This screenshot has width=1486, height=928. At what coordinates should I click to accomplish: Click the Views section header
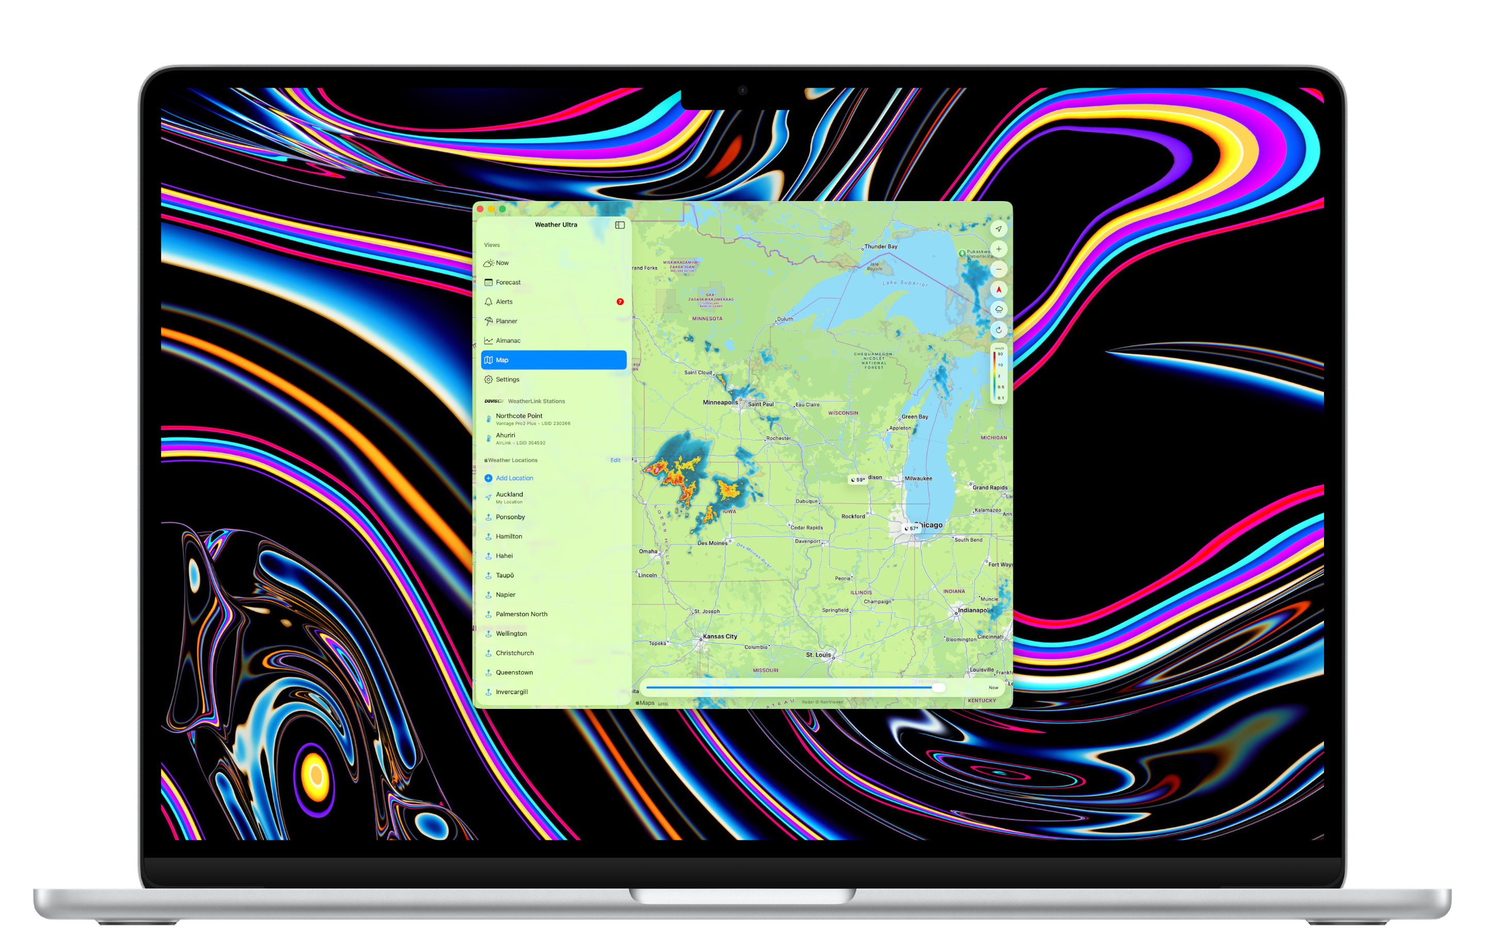(x=492, y=245)
